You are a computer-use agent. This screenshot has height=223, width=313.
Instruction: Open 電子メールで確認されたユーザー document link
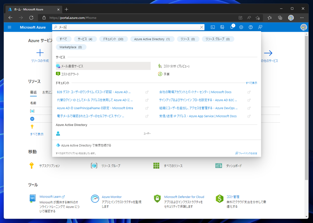tap(91, 116)
